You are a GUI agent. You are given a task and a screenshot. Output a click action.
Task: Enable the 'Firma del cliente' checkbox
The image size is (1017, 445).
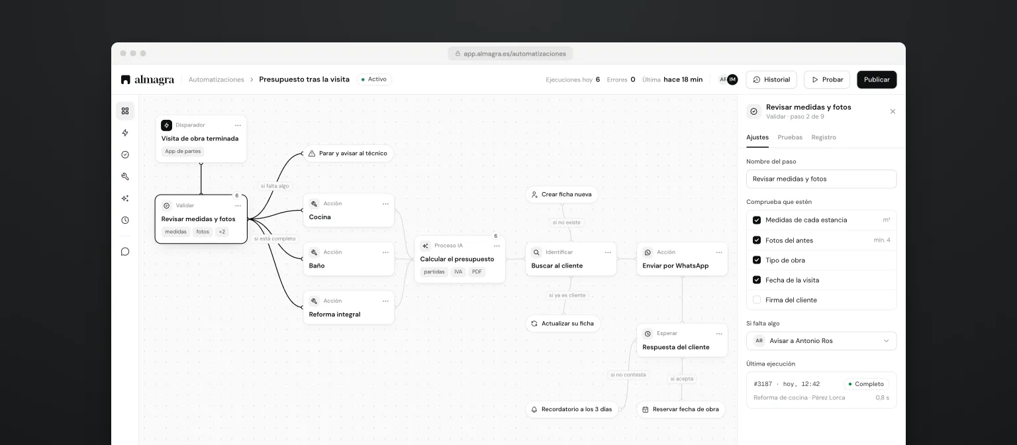757,300
